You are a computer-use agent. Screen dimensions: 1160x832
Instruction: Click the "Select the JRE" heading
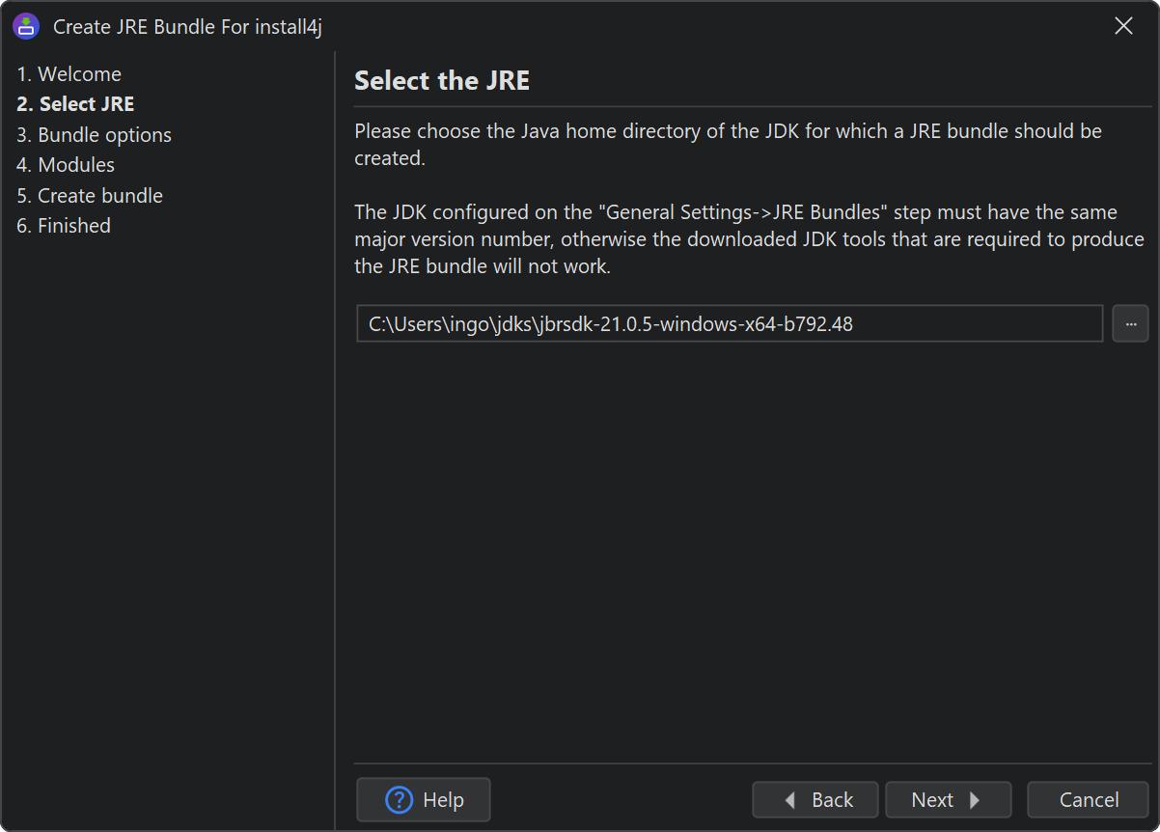click(x=442, y=81)
